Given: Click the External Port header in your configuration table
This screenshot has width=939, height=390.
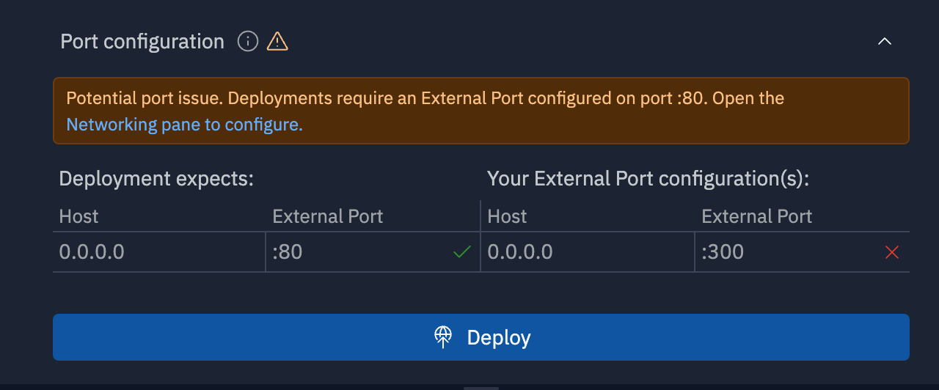Looking at the screenshot, I should pos(756,216).
